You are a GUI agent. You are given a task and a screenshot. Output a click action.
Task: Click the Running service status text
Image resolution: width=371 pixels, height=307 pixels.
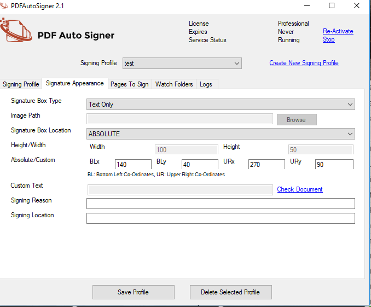[289, 40]
